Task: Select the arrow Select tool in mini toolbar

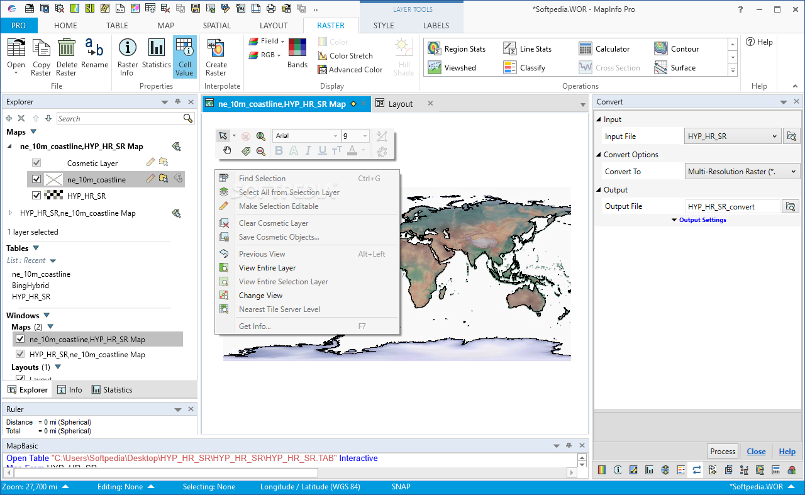Action: click(223, 136)
